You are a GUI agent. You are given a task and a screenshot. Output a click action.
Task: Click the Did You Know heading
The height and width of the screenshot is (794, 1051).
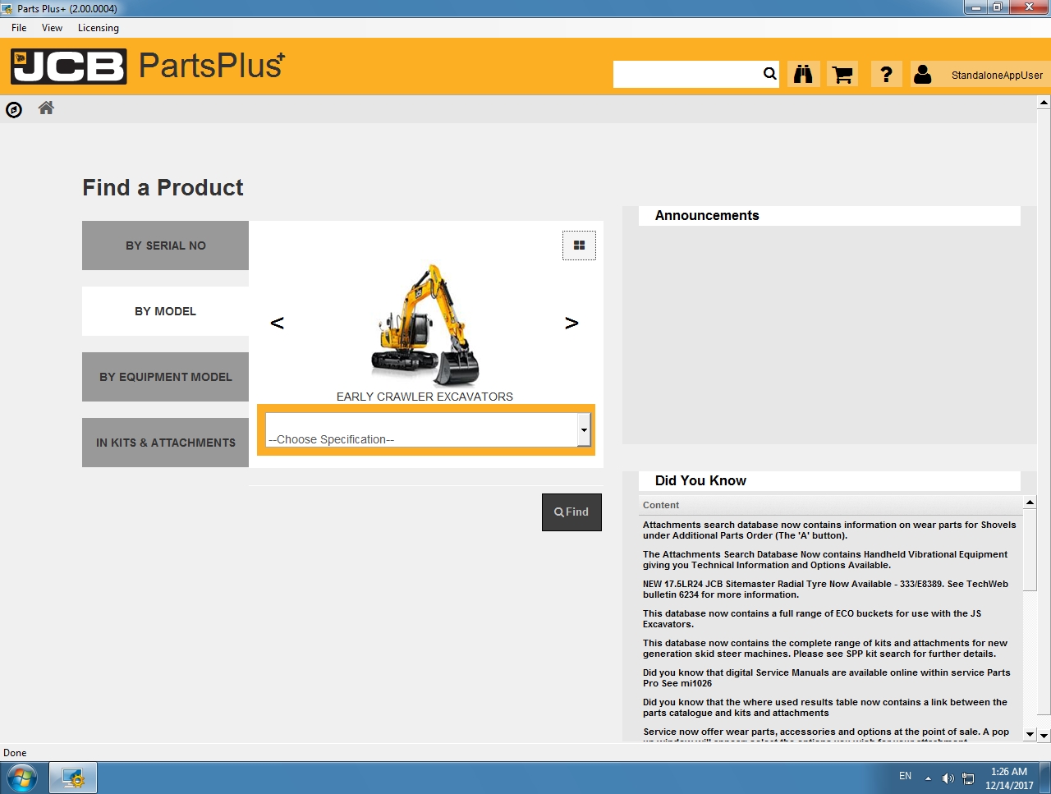tap(700, 481)
